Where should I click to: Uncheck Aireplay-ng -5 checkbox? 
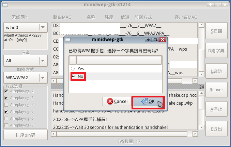(6, 112)
